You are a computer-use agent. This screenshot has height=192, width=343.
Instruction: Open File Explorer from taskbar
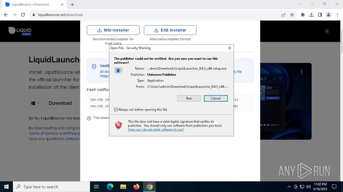(123, 187)
